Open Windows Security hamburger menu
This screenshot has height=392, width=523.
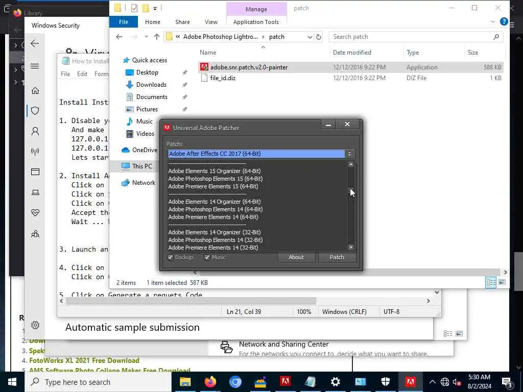(35, 66)
